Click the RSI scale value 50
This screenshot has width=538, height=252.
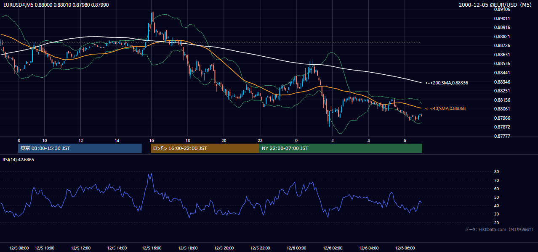pos(496,197)
